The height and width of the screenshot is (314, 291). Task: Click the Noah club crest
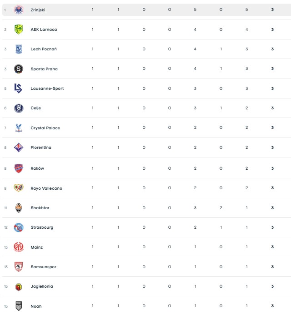point(18,306)
